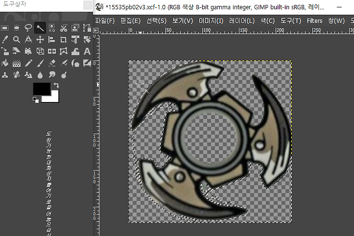
Task: Select the MyPaint Brush tool
Action: coord(87,63)
